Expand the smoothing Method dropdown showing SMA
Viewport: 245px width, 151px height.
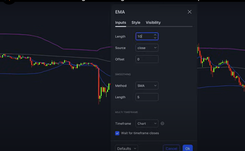point(147,86)
